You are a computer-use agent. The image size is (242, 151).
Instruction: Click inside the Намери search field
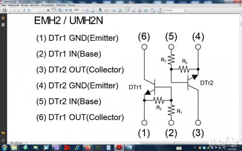pyautogui.click(x=173, y=10)
